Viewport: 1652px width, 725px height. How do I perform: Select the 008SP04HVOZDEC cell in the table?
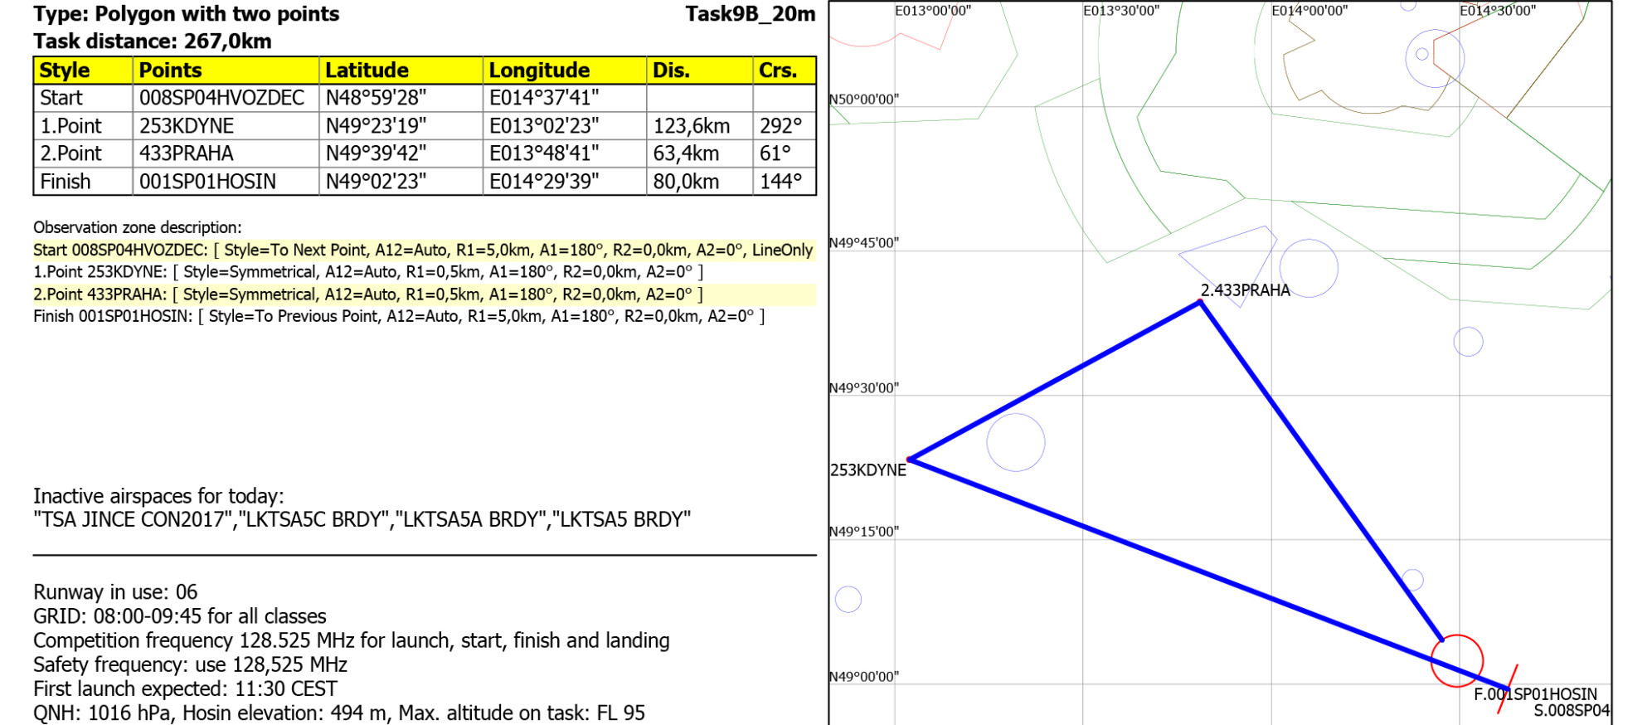coord(221,98)
